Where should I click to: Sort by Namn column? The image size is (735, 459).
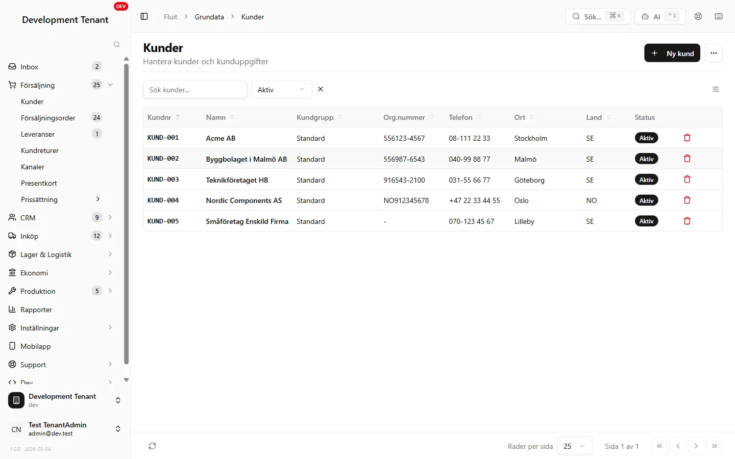(220, 117)
